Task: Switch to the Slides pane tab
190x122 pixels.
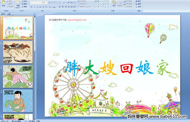Action: (x=3, y=14)
